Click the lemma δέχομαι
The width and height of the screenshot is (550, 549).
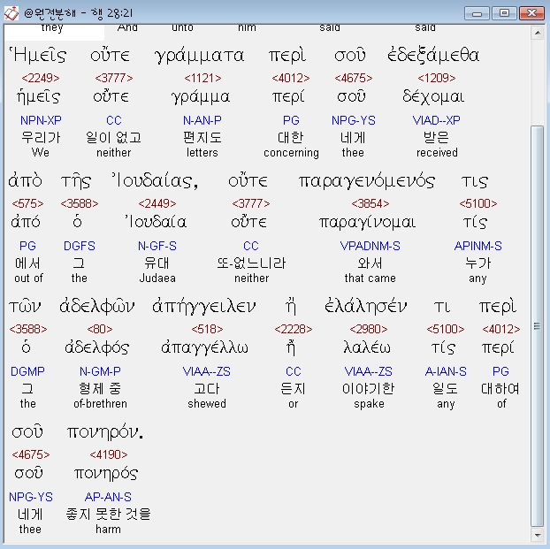click(433, 97)
